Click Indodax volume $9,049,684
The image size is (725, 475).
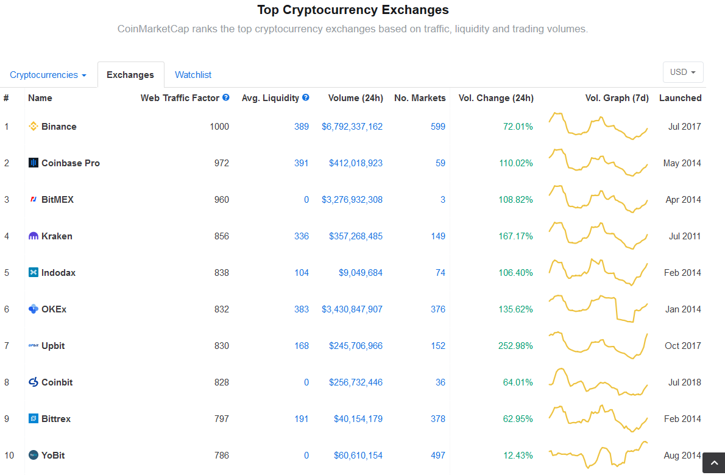coord(361,273)
